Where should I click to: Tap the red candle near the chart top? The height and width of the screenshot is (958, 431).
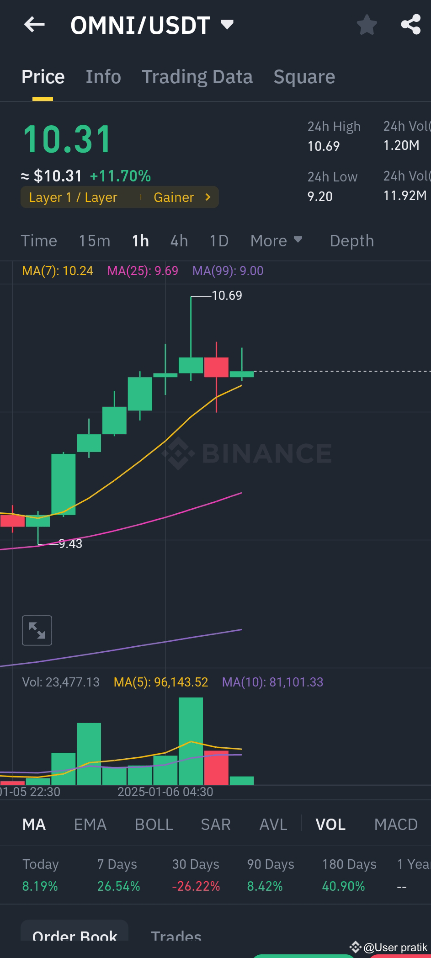tap(216, 367)
